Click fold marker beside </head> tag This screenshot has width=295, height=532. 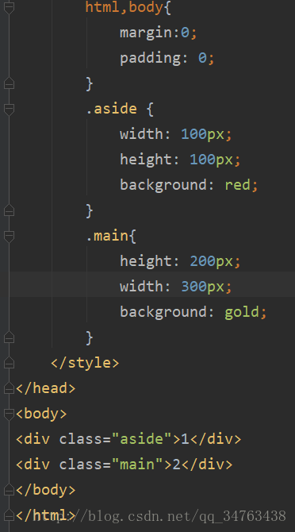pos(10,388)
